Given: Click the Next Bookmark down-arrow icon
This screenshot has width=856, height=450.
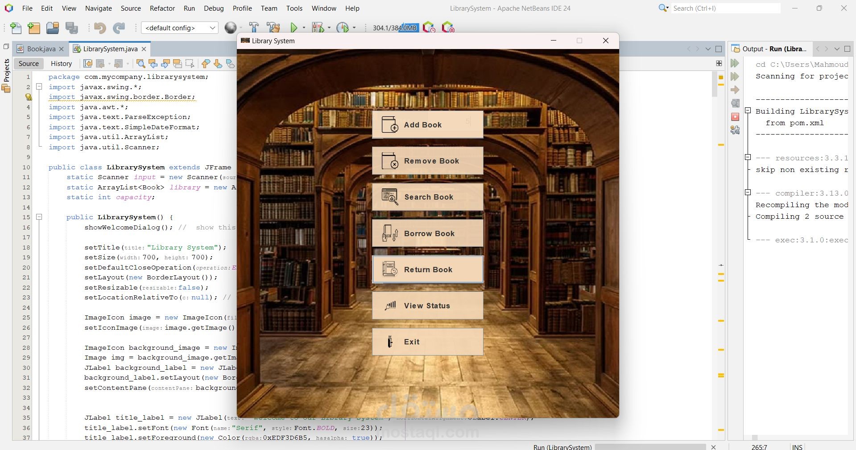Looking at the screenshot, I should pyautogui.click(x=218, y=64).
